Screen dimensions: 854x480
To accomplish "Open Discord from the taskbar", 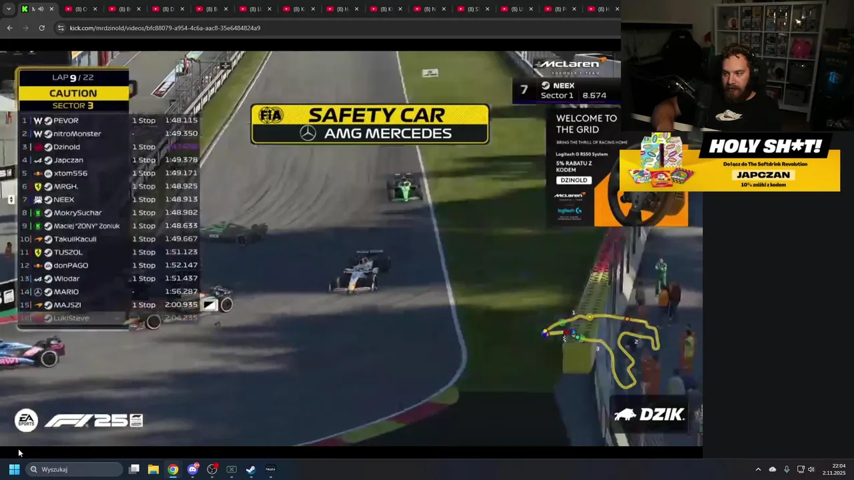I will (193, 469).
